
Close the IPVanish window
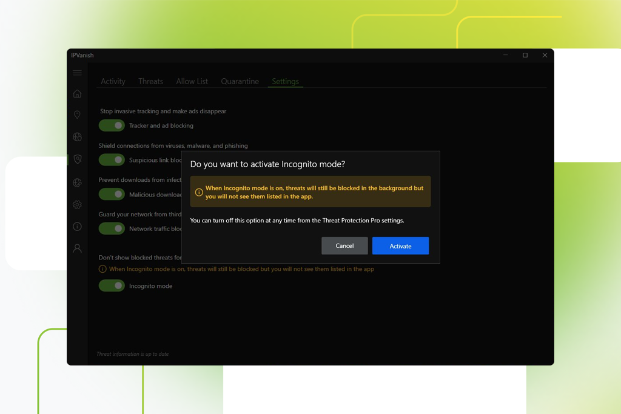coord(545,55)
